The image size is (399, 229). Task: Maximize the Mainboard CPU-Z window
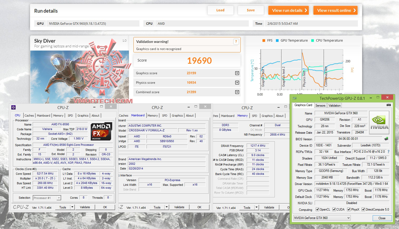click(196, 106)
